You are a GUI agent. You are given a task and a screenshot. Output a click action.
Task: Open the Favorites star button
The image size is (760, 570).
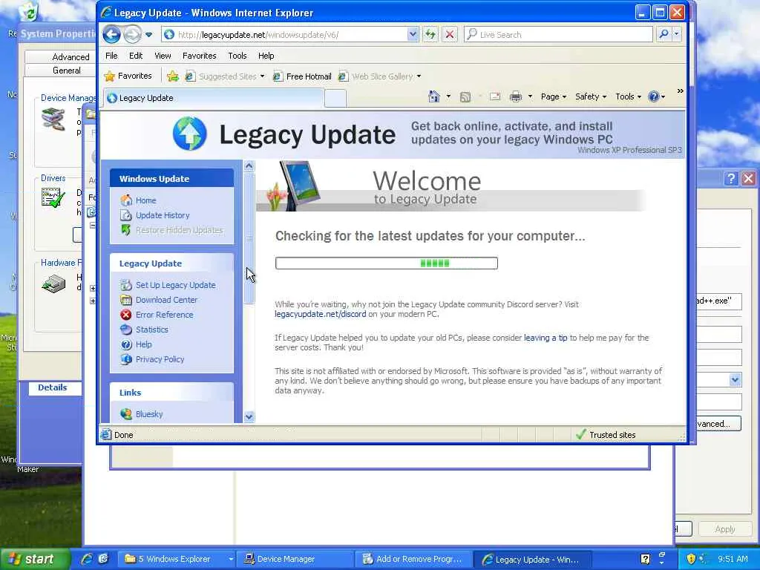[x=128, y=76]
